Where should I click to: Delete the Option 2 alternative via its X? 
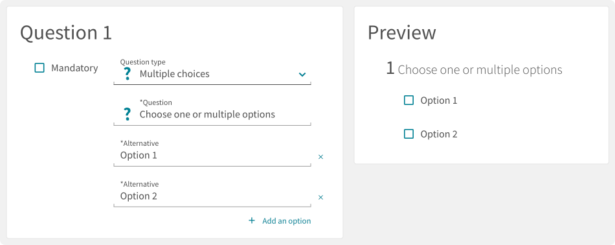pos(320,197)
